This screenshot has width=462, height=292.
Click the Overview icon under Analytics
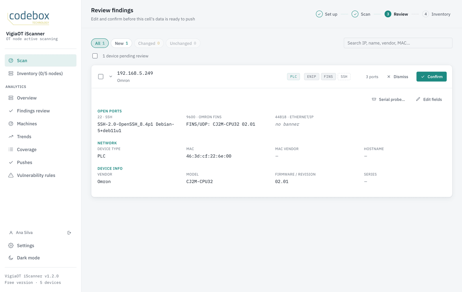11,98
